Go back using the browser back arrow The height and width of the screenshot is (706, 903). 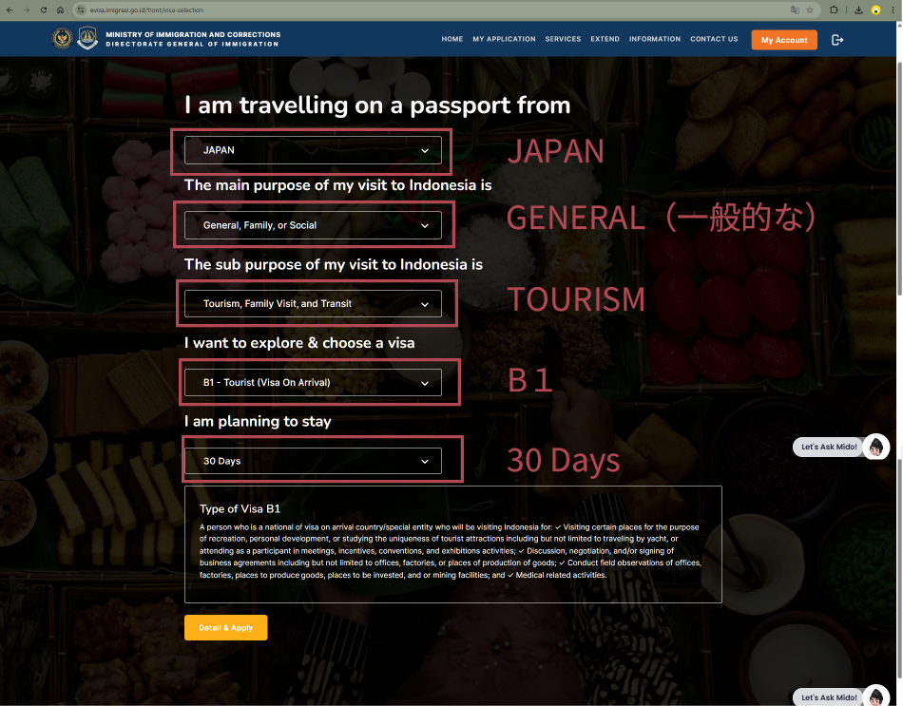(10, 10)
